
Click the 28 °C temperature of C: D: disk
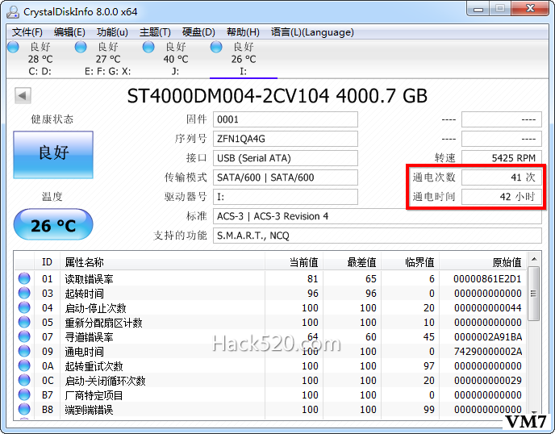(40, 59)
